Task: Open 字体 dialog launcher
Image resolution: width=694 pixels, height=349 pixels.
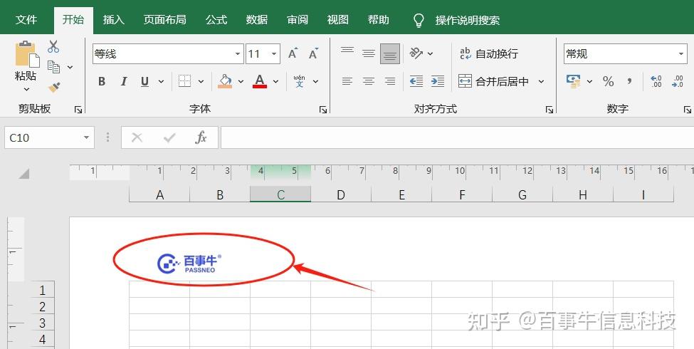Action: 323,110
